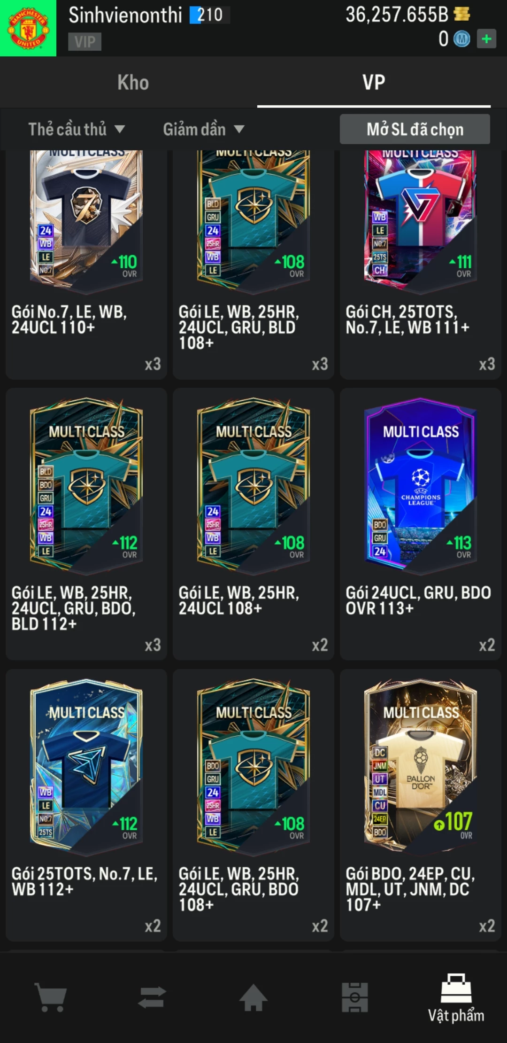Viewport: 507px width, 1043px height.
Task: Select the Ballon d'Or 107+ pack
Action: [421, 805]
